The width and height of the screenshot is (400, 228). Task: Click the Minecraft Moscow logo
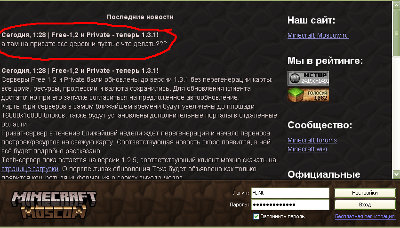point(54,205)
